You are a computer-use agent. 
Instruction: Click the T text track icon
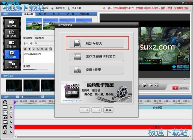tap(5, 127)
